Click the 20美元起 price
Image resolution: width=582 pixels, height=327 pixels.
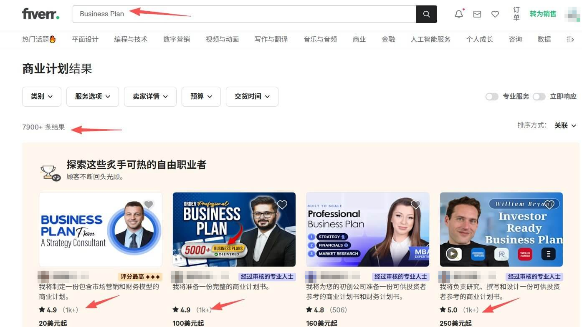53,323
